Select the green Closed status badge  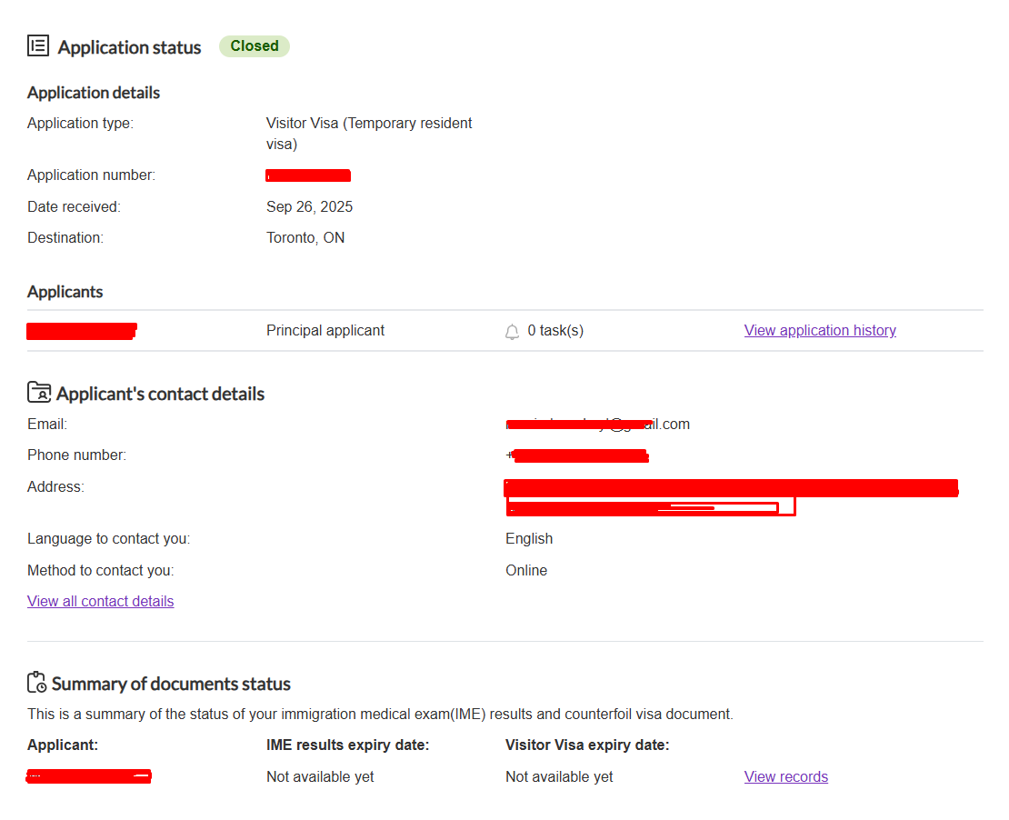255,46
